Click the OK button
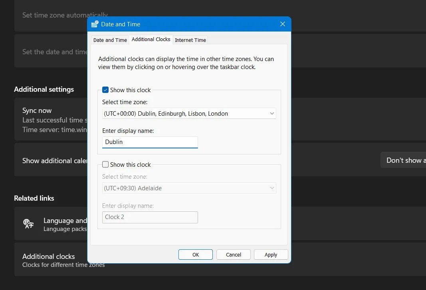This screenshot has width=426, height=290. coord(195,254)
